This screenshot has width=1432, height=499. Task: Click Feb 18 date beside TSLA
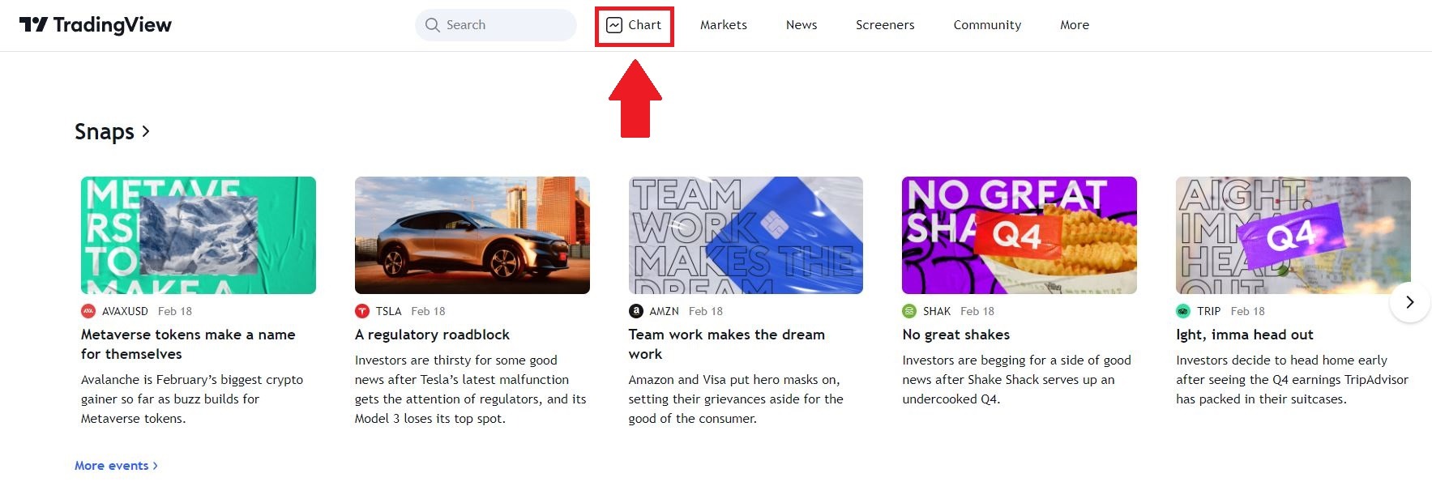tap(428, 311)
